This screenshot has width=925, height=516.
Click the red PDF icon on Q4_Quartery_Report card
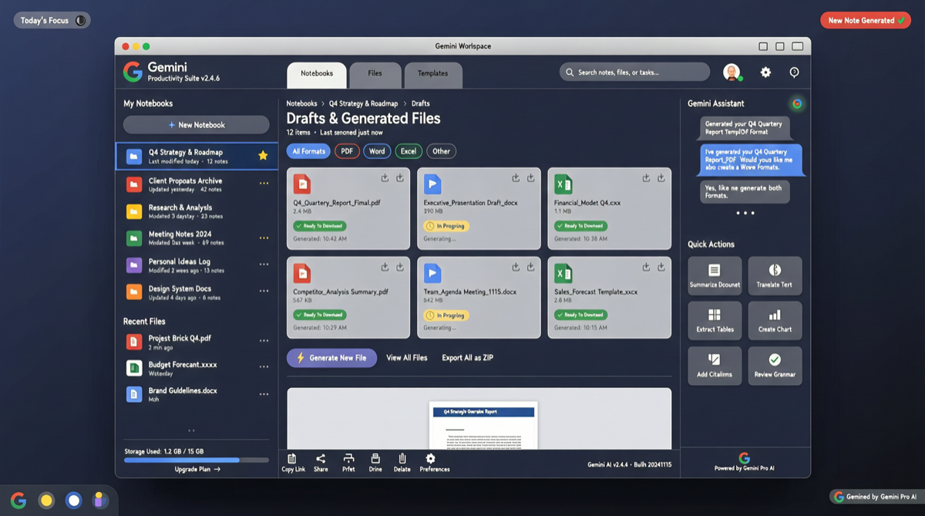pos(302,184)
